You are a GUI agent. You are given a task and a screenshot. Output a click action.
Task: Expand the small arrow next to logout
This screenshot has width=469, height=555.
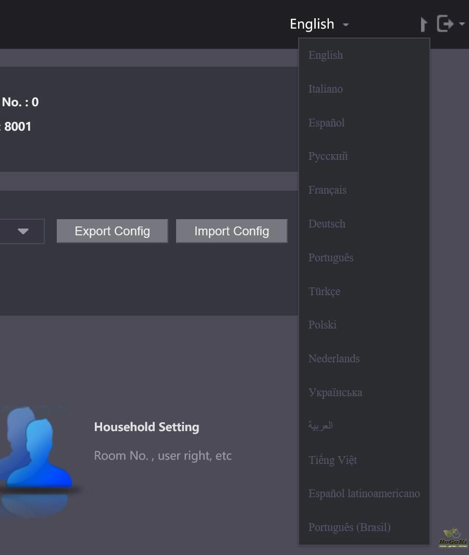(462, 24)
